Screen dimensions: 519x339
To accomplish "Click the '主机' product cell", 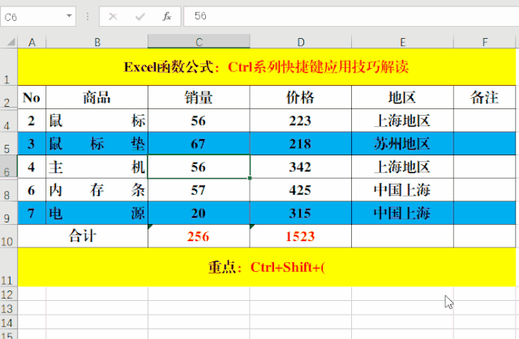I will (97, 167).
